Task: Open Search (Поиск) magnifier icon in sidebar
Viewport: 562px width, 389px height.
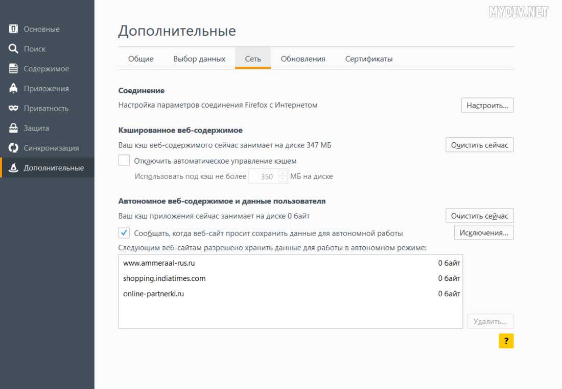Action: 14,49
